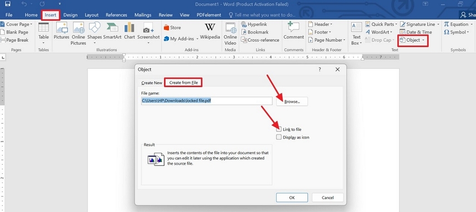Open the Symbol menu
Screen dimensions: 476x212
coord(457,32)
